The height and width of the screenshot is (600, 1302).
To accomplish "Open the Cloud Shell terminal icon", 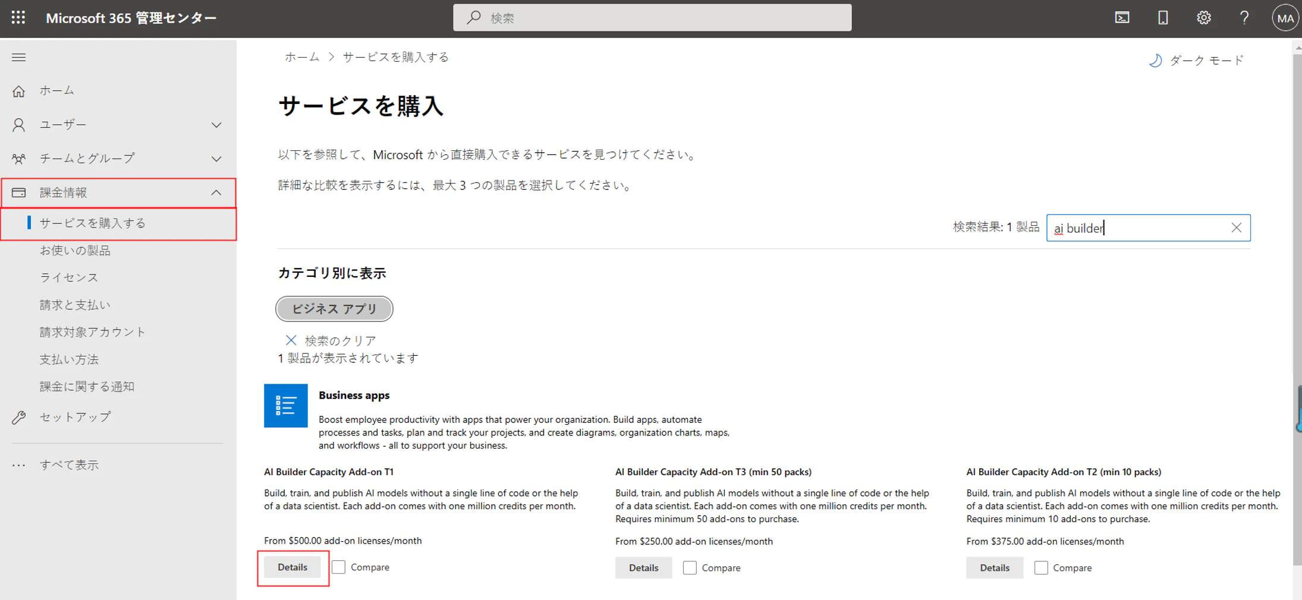I will pyautogui.click(x=1122, y=18).
